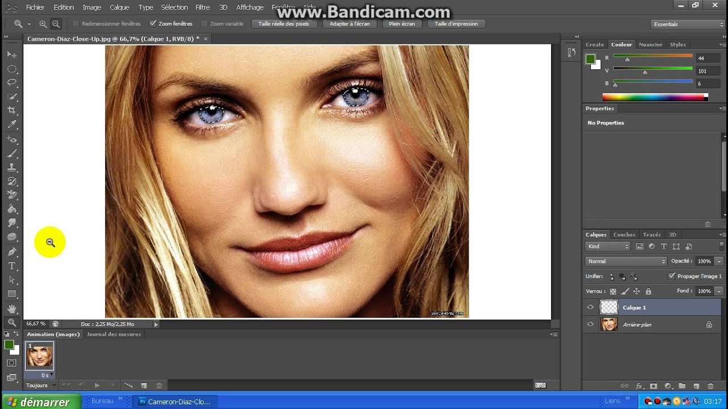Select the Type tool
Viewport: 728px width, 409px height.
point(12,266)
